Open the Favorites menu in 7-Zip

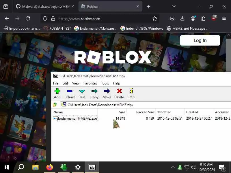click(90, 83)
